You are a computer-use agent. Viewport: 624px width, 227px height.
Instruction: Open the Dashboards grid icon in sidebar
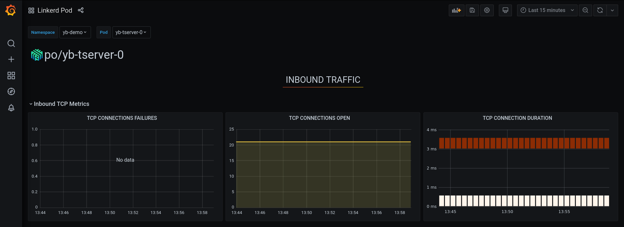click(11, 76)
